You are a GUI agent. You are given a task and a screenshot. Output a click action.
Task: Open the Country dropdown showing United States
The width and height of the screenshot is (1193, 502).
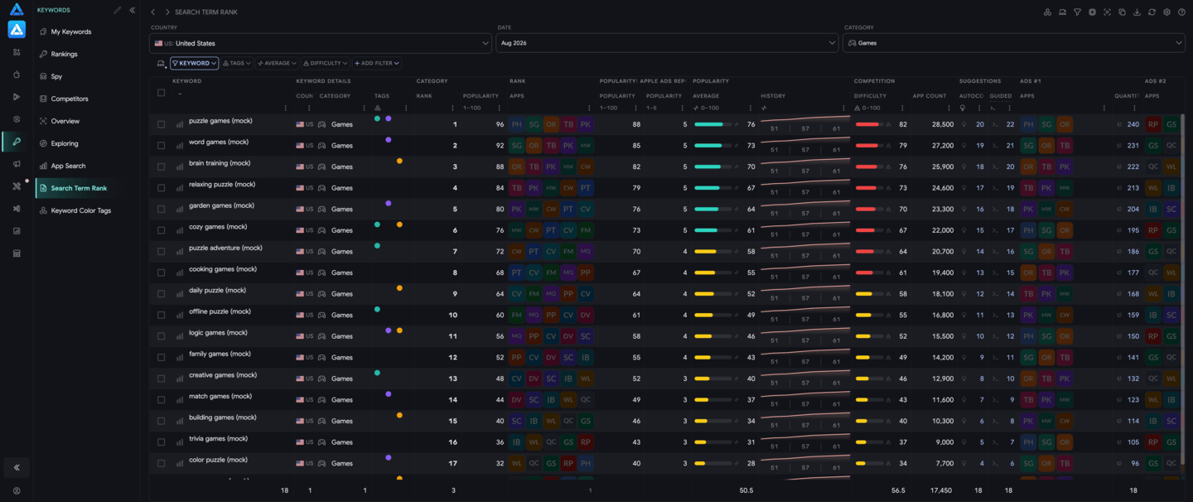pyautogui.click(x=321, y=43)
